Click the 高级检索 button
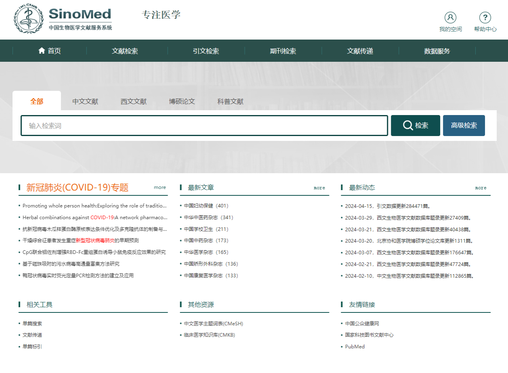This screenshot has height=373, width=508. (x=464, y=126)
